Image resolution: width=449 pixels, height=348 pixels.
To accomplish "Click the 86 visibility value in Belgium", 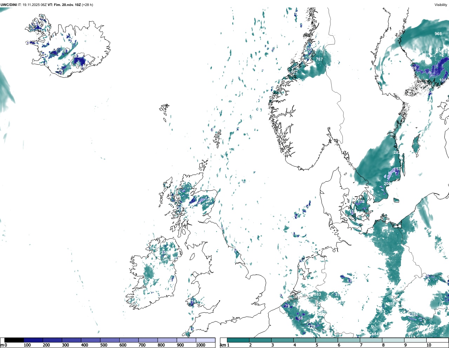I will click(301, 319).
